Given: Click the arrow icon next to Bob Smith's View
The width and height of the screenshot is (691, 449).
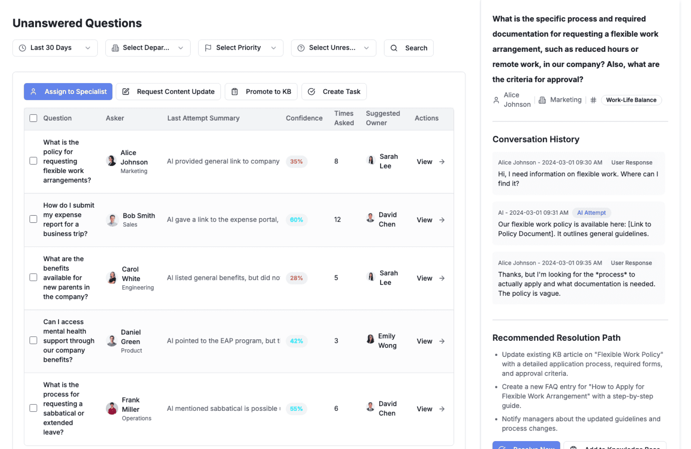Looking at the screenshot, I should pyautogui.click(x=442, y=220).
